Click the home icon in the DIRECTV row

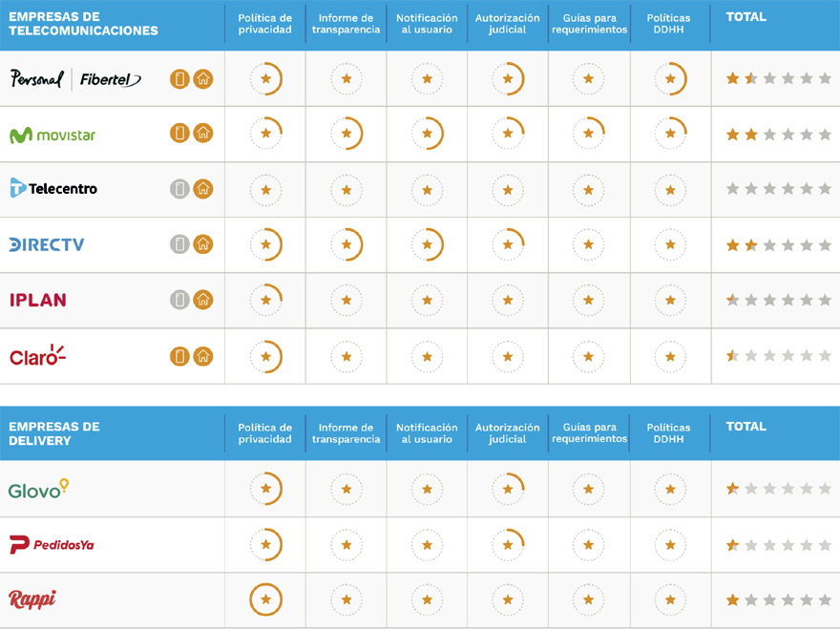coord(203,244)
